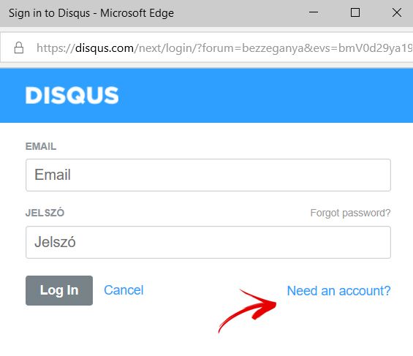Screen dimensions: 413x356
Task: Close the Sign in to Disqus window
Action: pos(397,12)
